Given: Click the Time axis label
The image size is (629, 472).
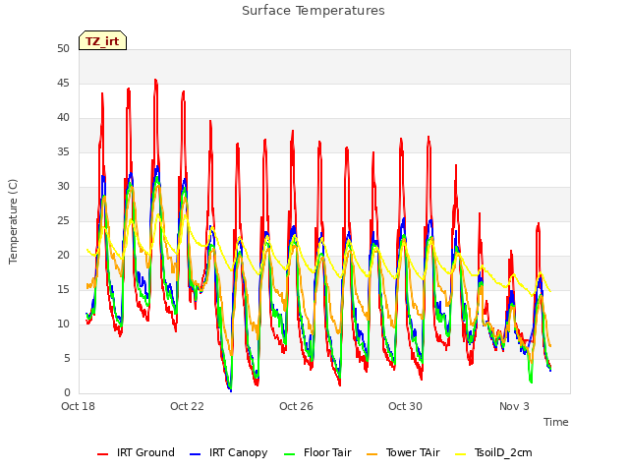Looking at the screenshot, I should tap(556, 422).
